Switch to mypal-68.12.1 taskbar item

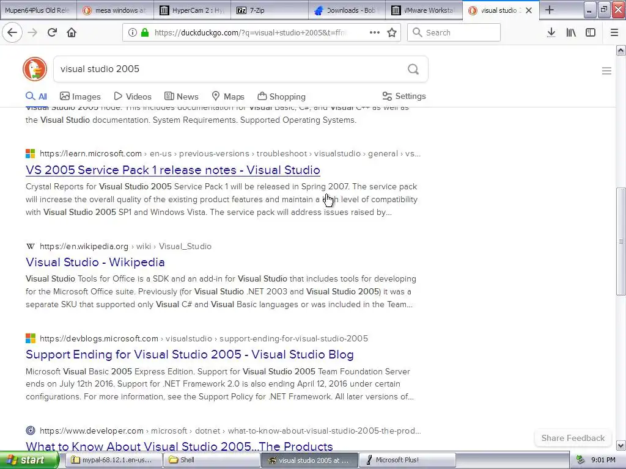coord(113,460)
